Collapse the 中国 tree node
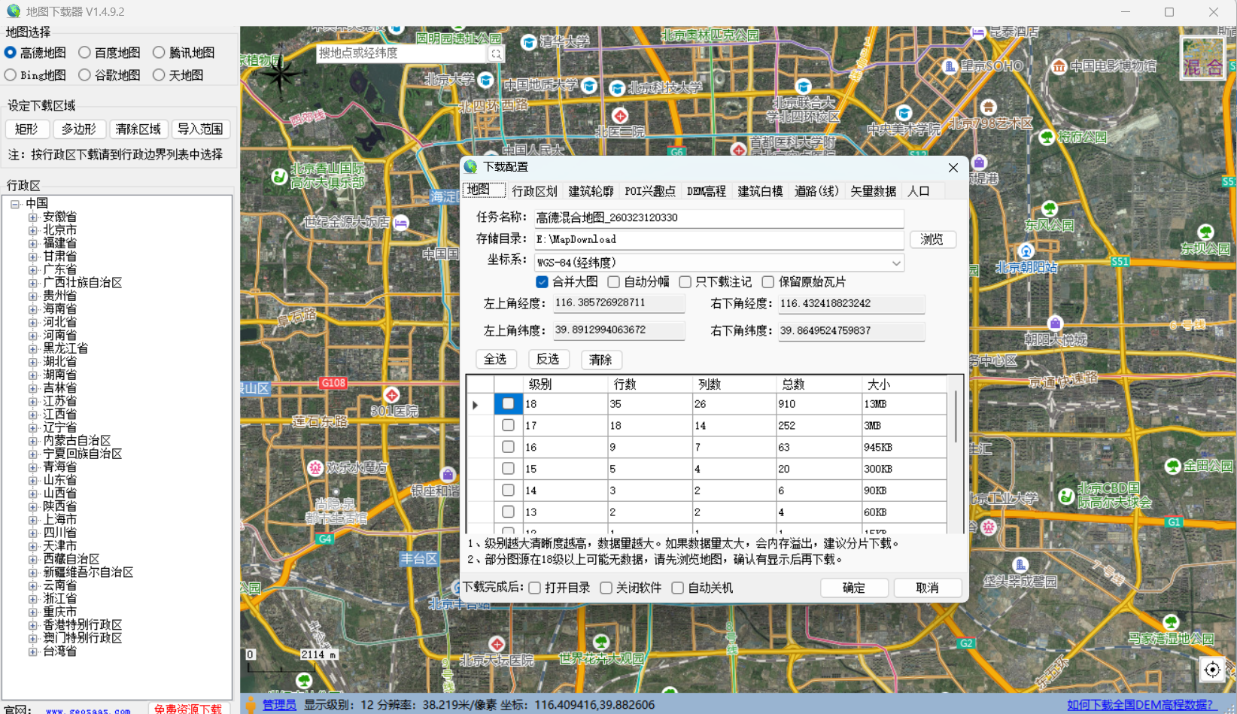 [x=15, y=202]
